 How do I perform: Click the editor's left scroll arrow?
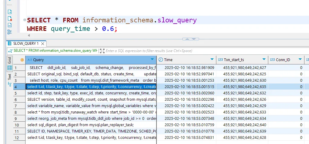29,35
